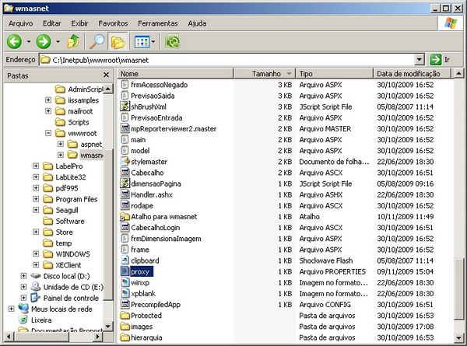This screenshot has height=346, width=467.
Task: Click the stylemaster stylesheet file icon
Action: [x=125, y=162]
